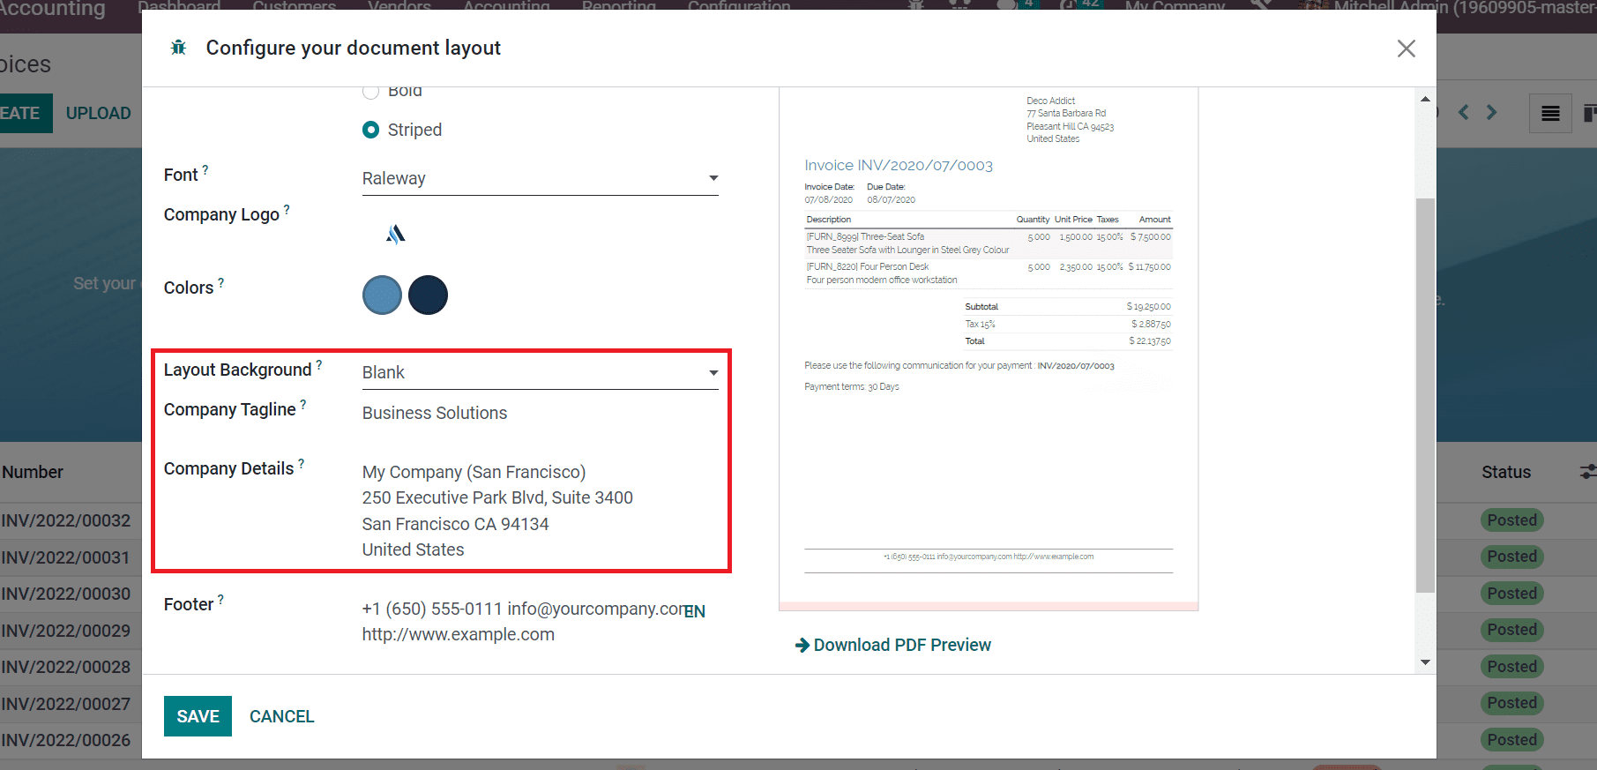The image size is (1597, 770).
Task: Open invoice INV/2022/00029 in background list
Action: point(66,631)
